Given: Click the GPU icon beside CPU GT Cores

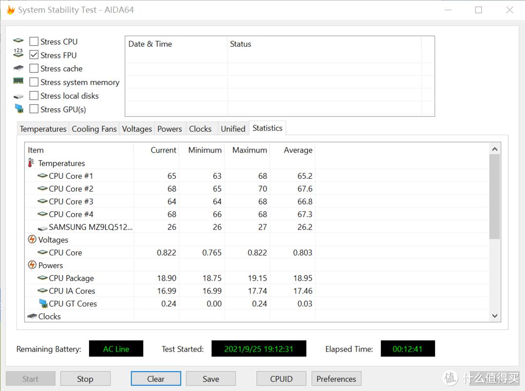Looking at the screenshot, I should pyautogui.click(x=42, y=304).
